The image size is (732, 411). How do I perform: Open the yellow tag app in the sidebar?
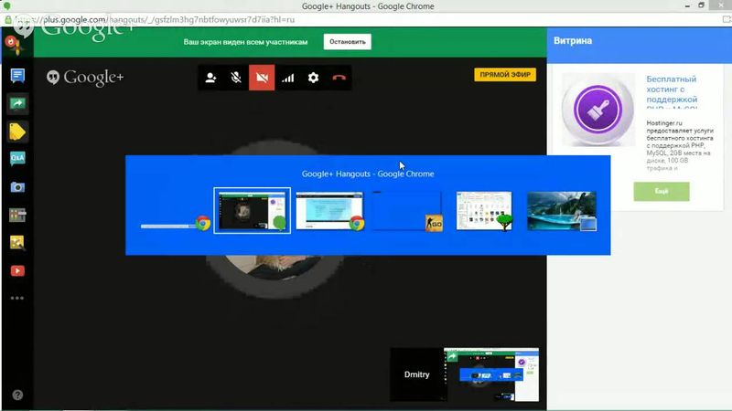pos(16,132)
